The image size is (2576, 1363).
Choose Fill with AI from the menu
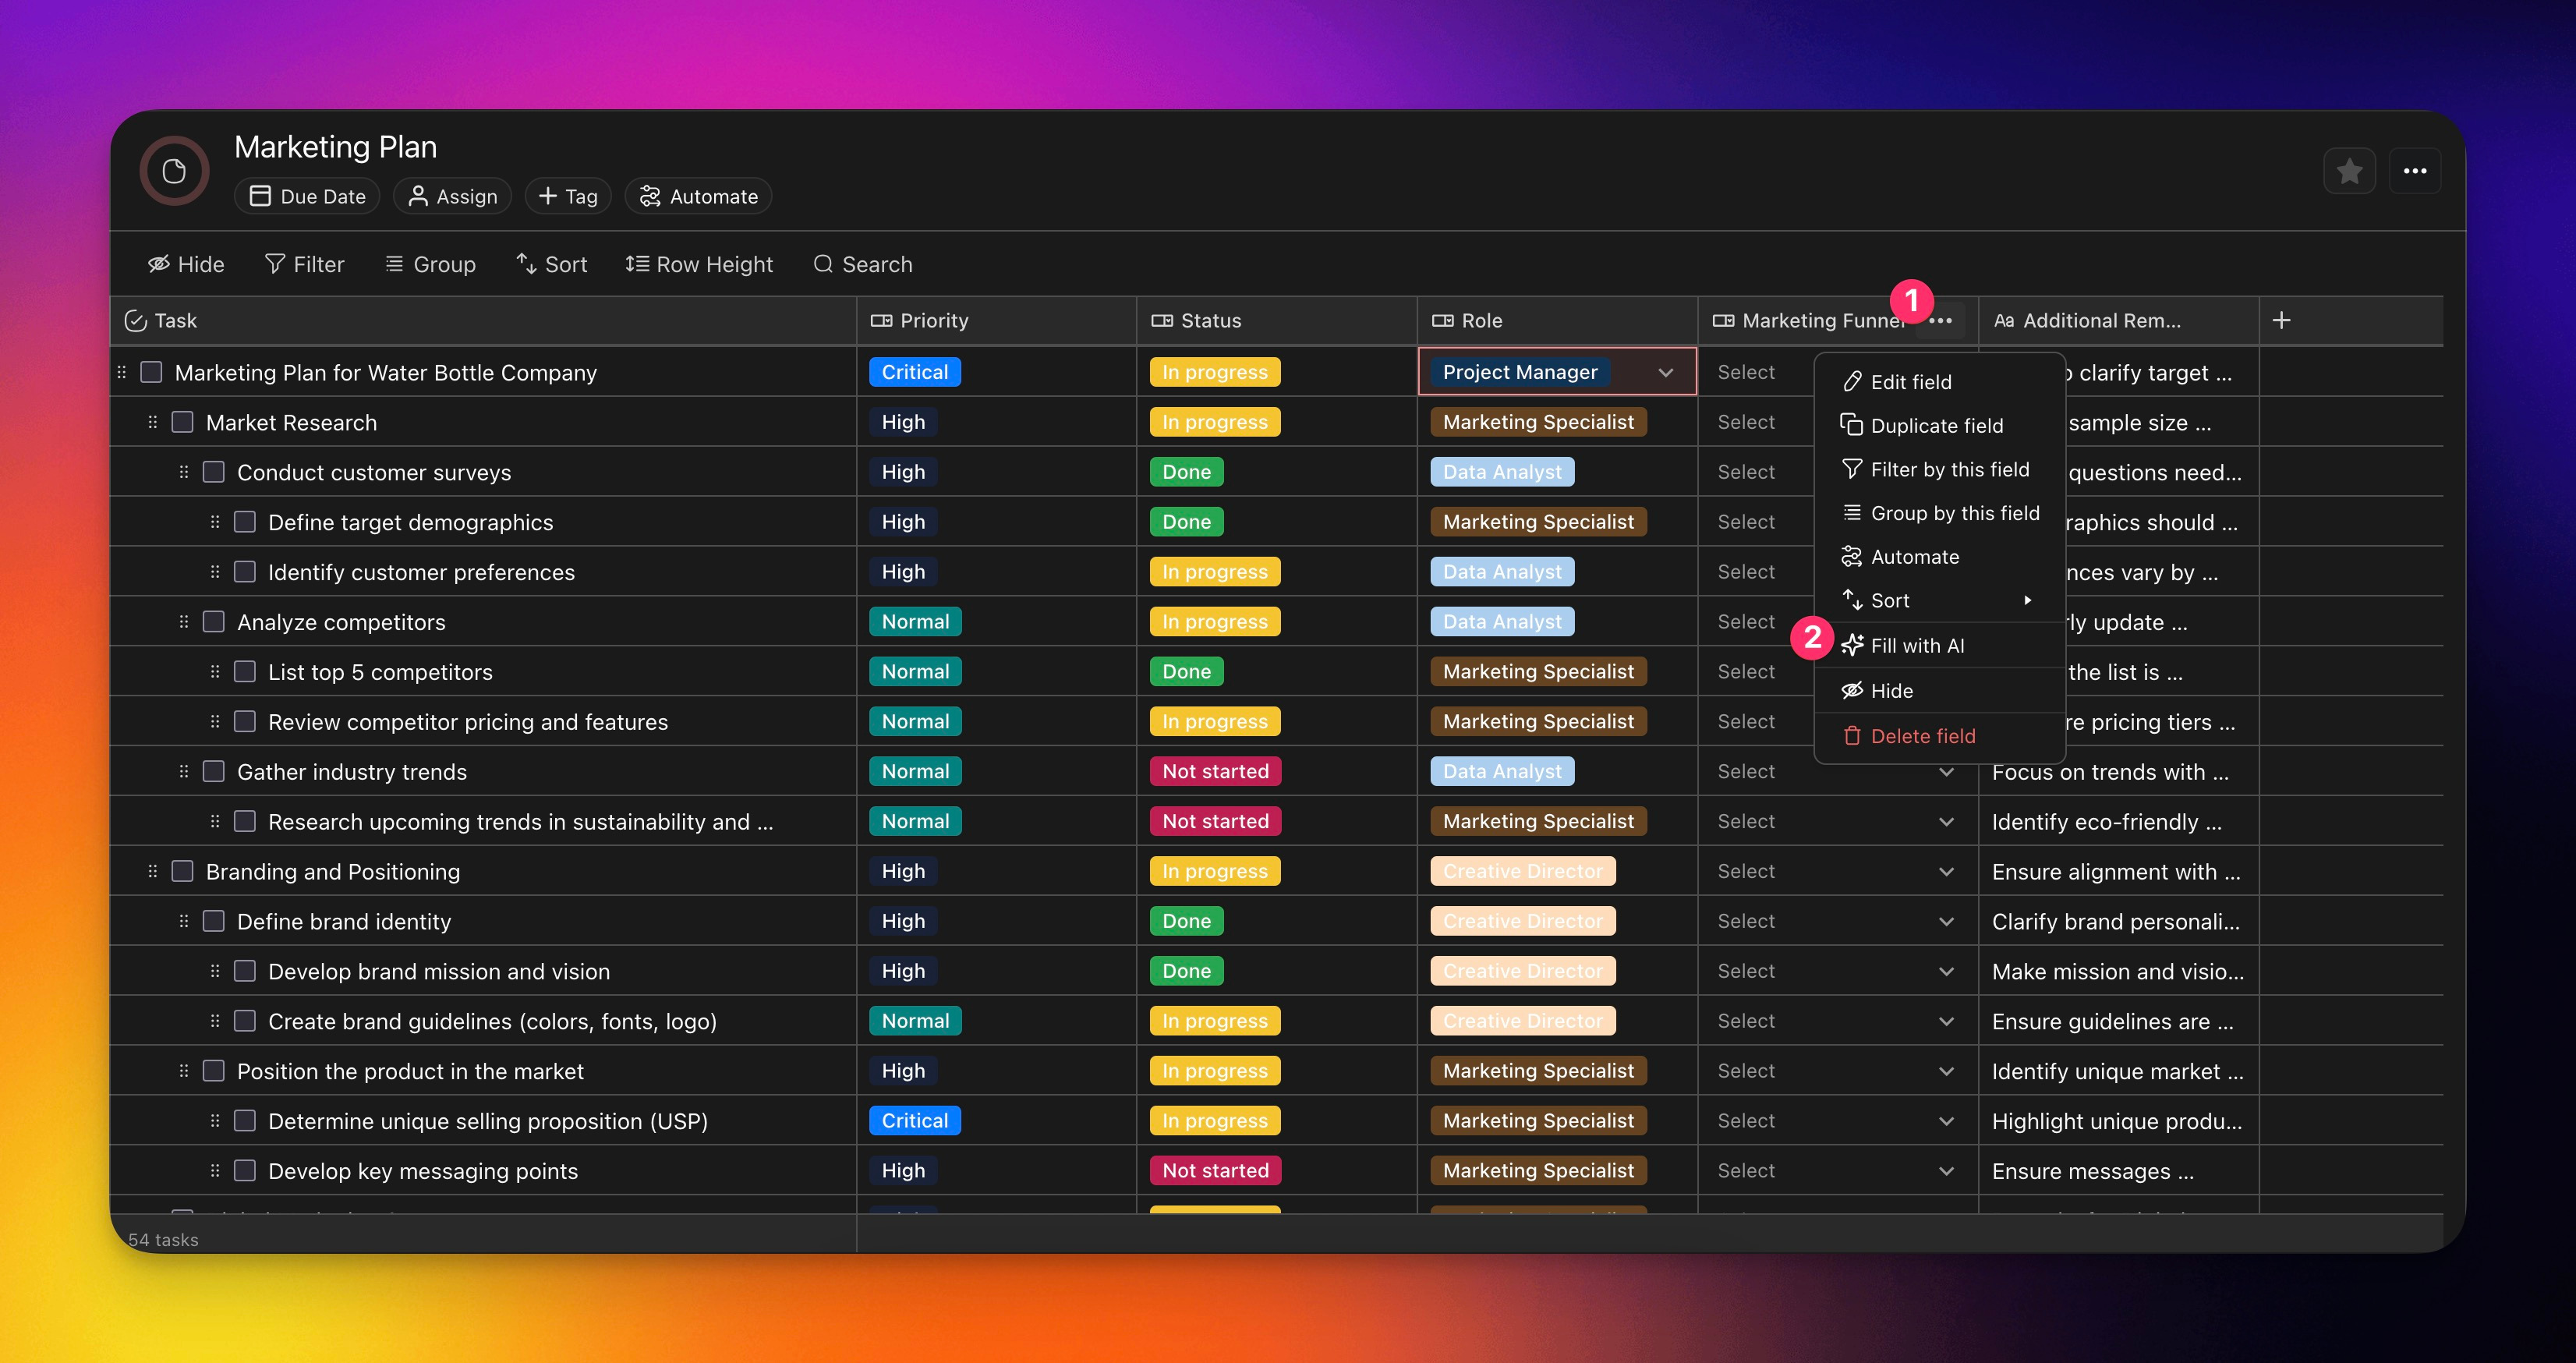point(1916,645)
